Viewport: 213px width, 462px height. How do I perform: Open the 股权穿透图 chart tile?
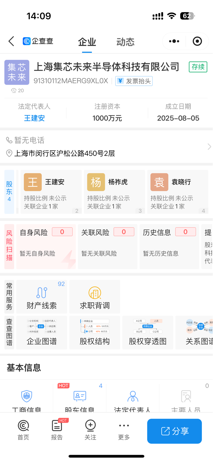(148, 332)
